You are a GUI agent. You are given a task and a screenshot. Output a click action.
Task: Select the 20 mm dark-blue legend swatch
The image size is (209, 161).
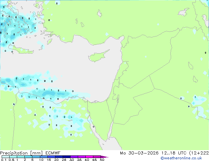point(59,157)
